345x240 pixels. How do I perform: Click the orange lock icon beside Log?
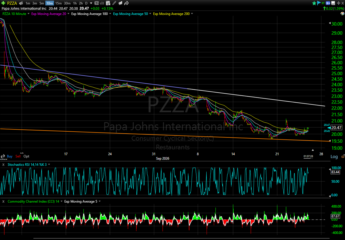click(343, 156)
